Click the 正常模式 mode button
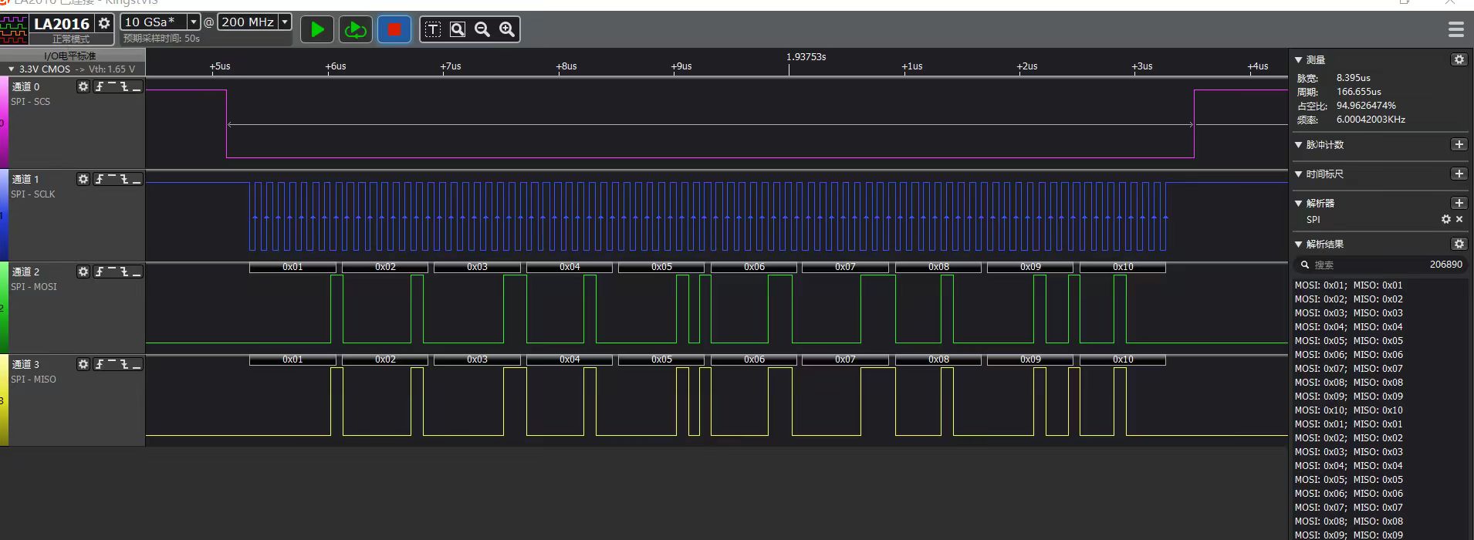Image resolution: width=1474 pixels, height=540 pixels. pos(71,39)
